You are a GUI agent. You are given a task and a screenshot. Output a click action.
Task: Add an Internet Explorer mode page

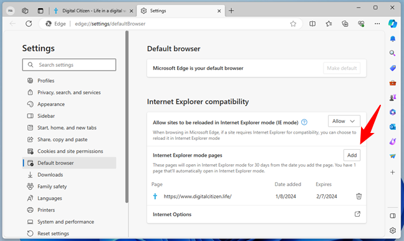pyautogui.click(x=352, y=155)
